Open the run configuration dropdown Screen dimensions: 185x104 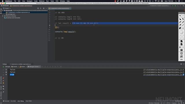(160, 6)
